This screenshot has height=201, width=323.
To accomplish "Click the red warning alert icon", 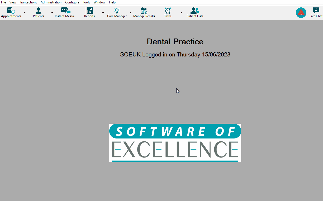I will (301, 13).
